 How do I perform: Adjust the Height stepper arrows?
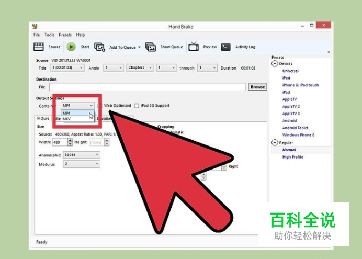pyautogui.click(x=106, y=142)
